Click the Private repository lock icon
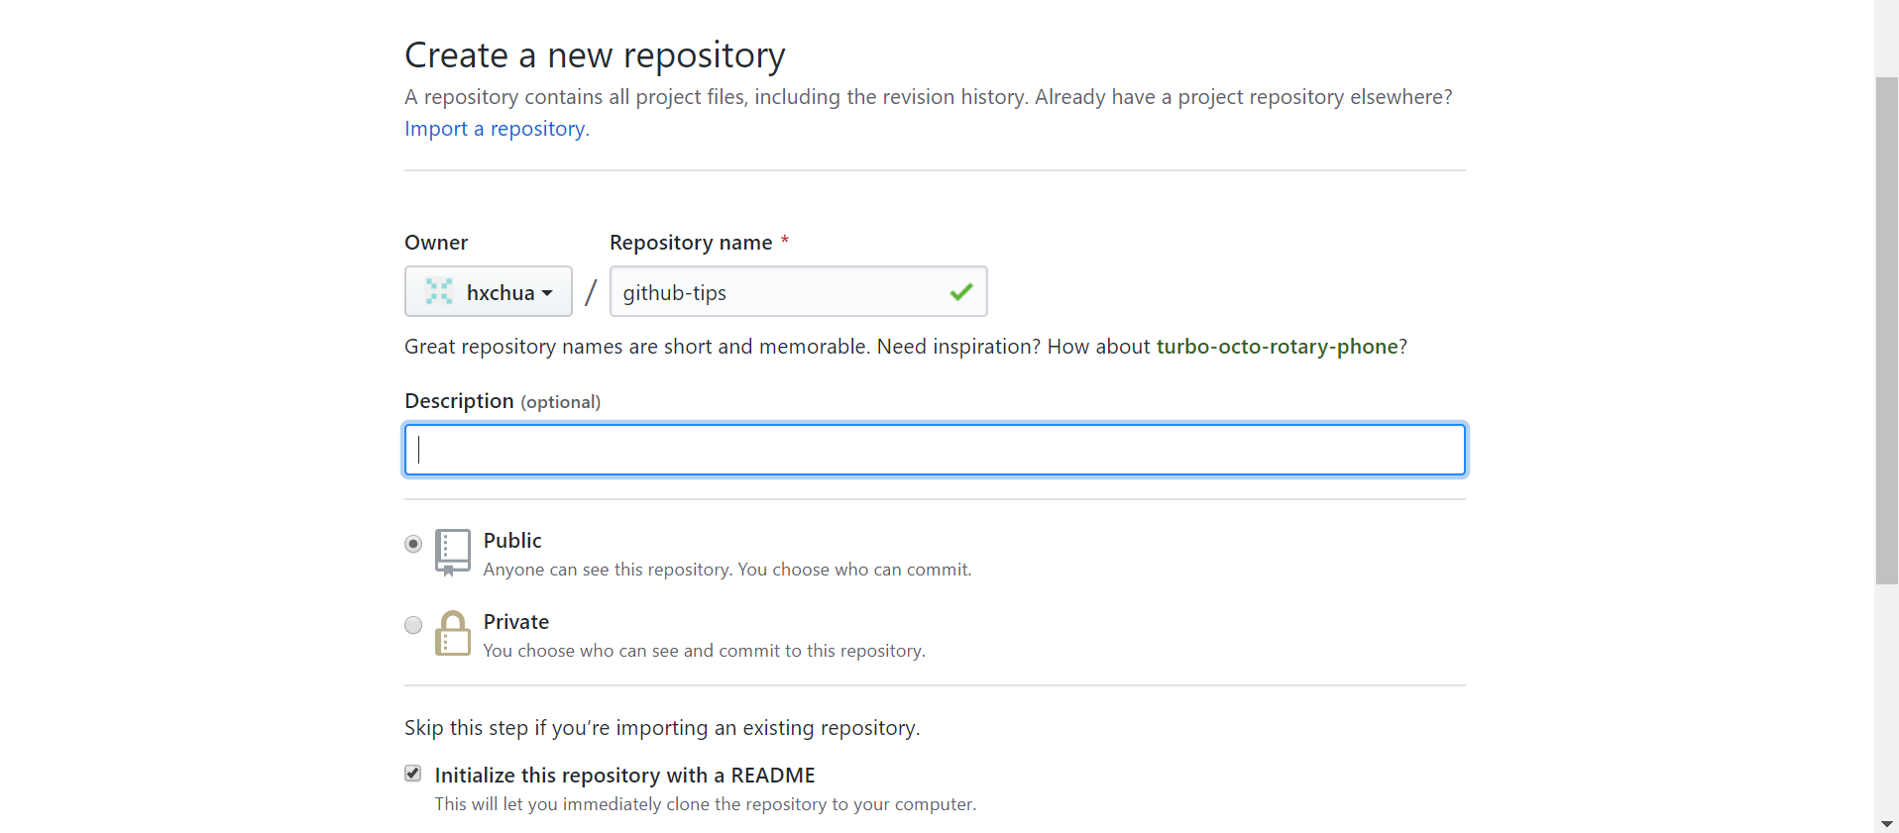 (x=452, y=633)
